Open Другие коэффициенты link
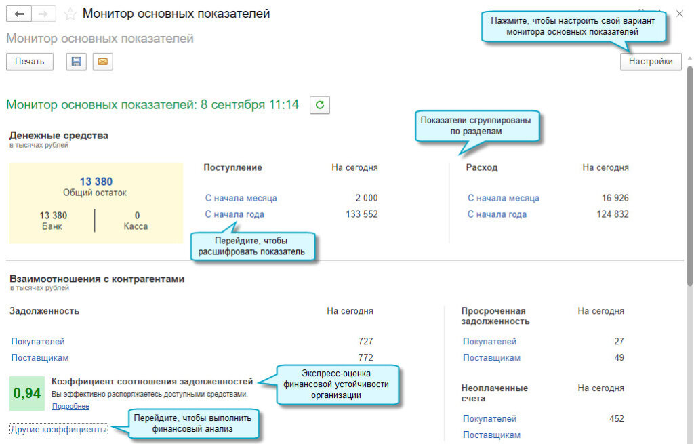 (x=59, y=429)
